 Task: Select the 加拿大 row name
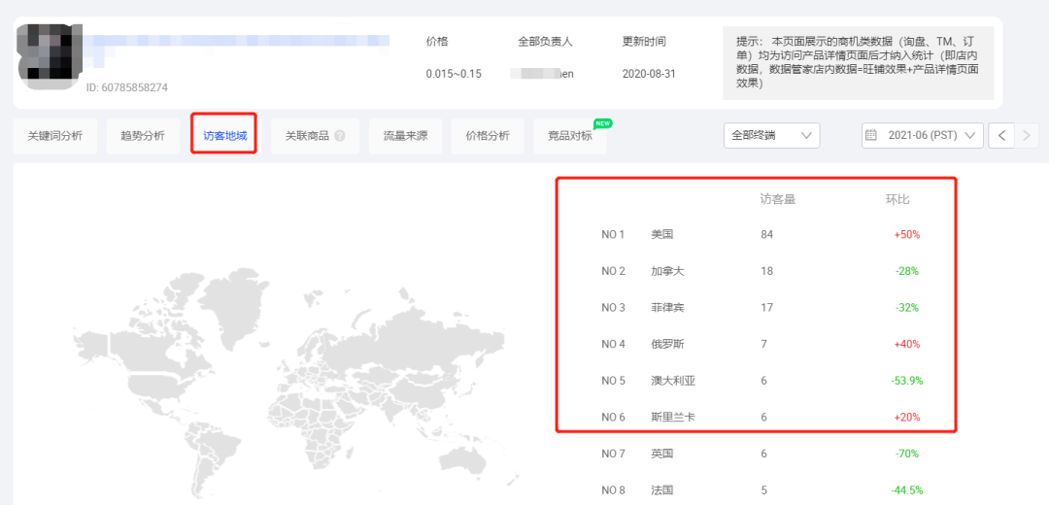point(667,271)
